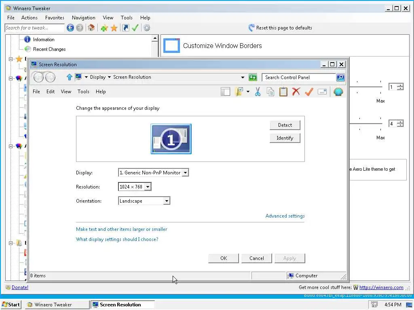The width and height of the screenshot is (414, 310).
Task: Collapse the bottom tree node with folder icon
Action: pyautogui.click(x=11, y=243)
